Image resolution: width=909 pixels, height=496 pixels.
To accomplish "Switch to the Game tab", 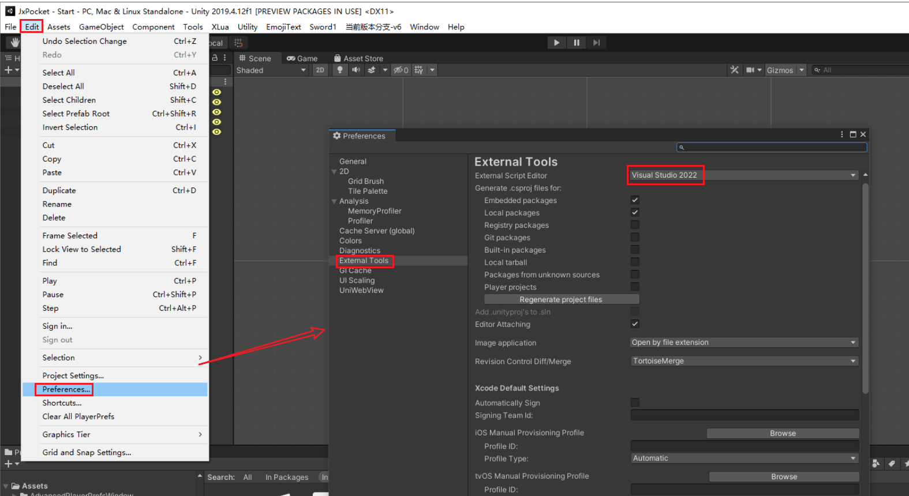I will pos(302,58).
